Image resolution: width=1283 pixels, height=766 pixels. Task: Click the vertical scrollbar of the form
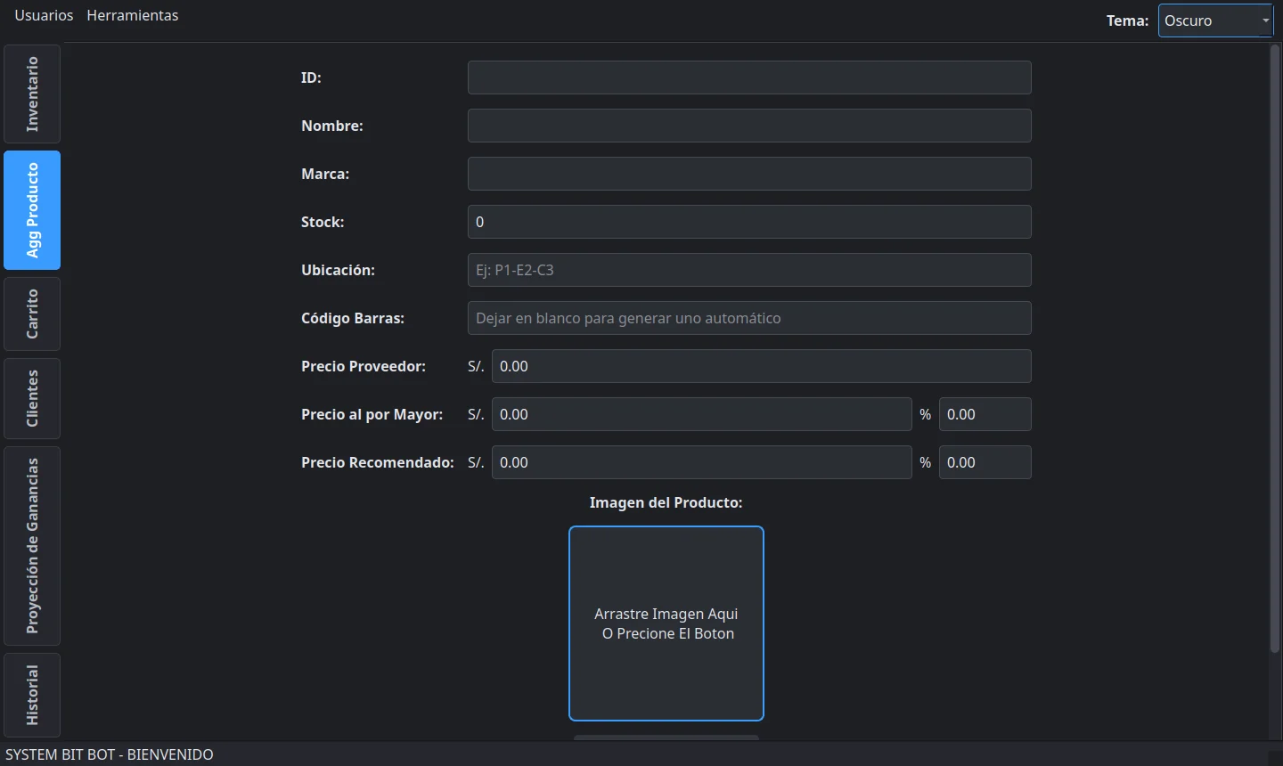click(1275, 349)
